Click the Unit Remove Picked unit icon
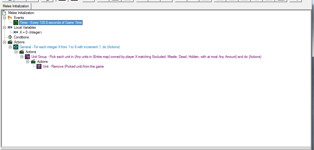 tap(39, 66)
